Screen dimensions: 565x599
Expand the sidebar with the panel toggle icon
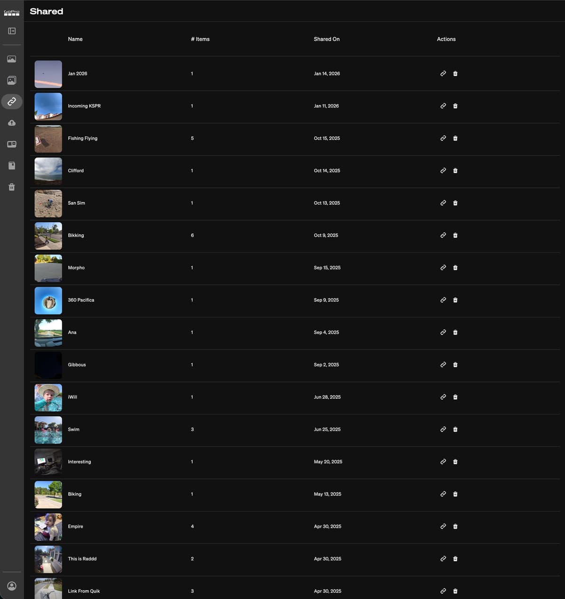[x=12, y=31]
